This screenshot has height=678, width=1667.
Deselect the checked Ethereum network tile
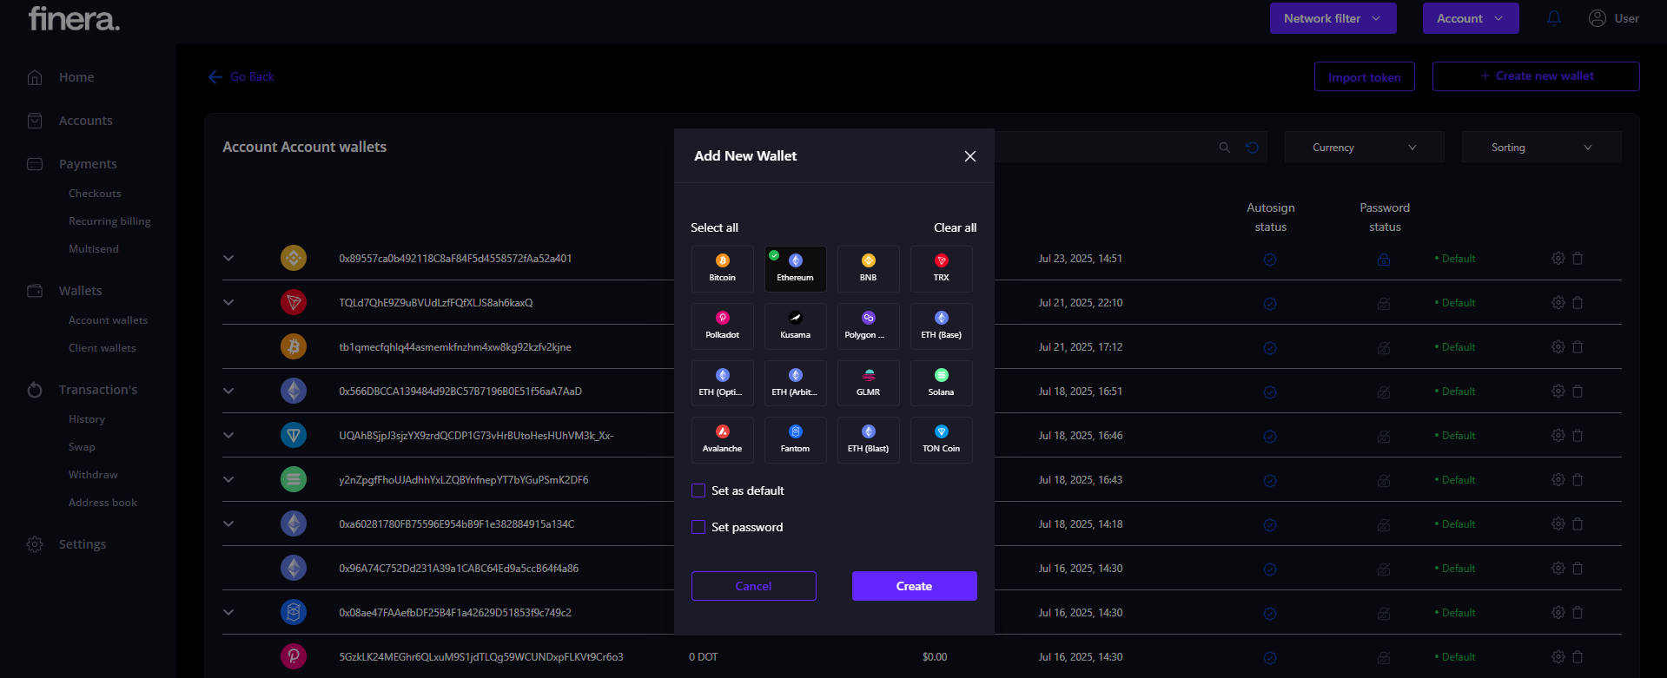point(795,268)
